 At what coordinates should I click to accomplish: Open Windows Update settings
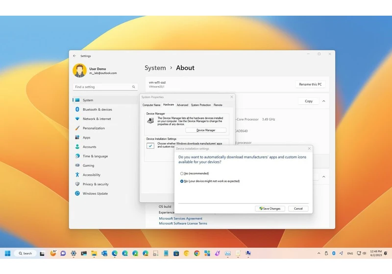point(105,193)
